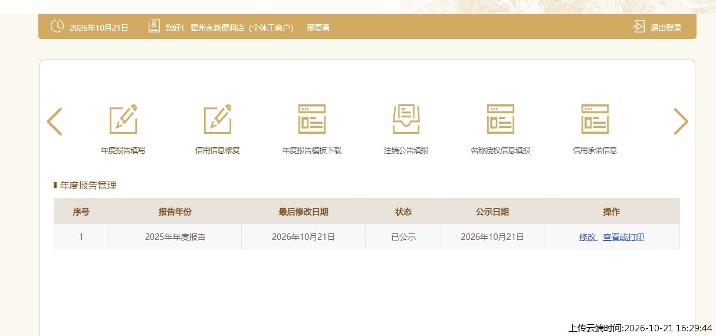
Task: Open the 信用承诺信息 form icon
Action: (595, 118)
